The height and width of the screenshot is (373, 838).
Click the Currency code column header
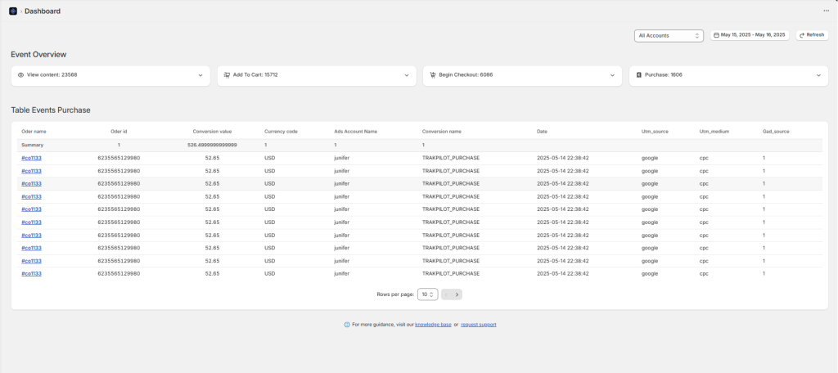pos(281,132)
